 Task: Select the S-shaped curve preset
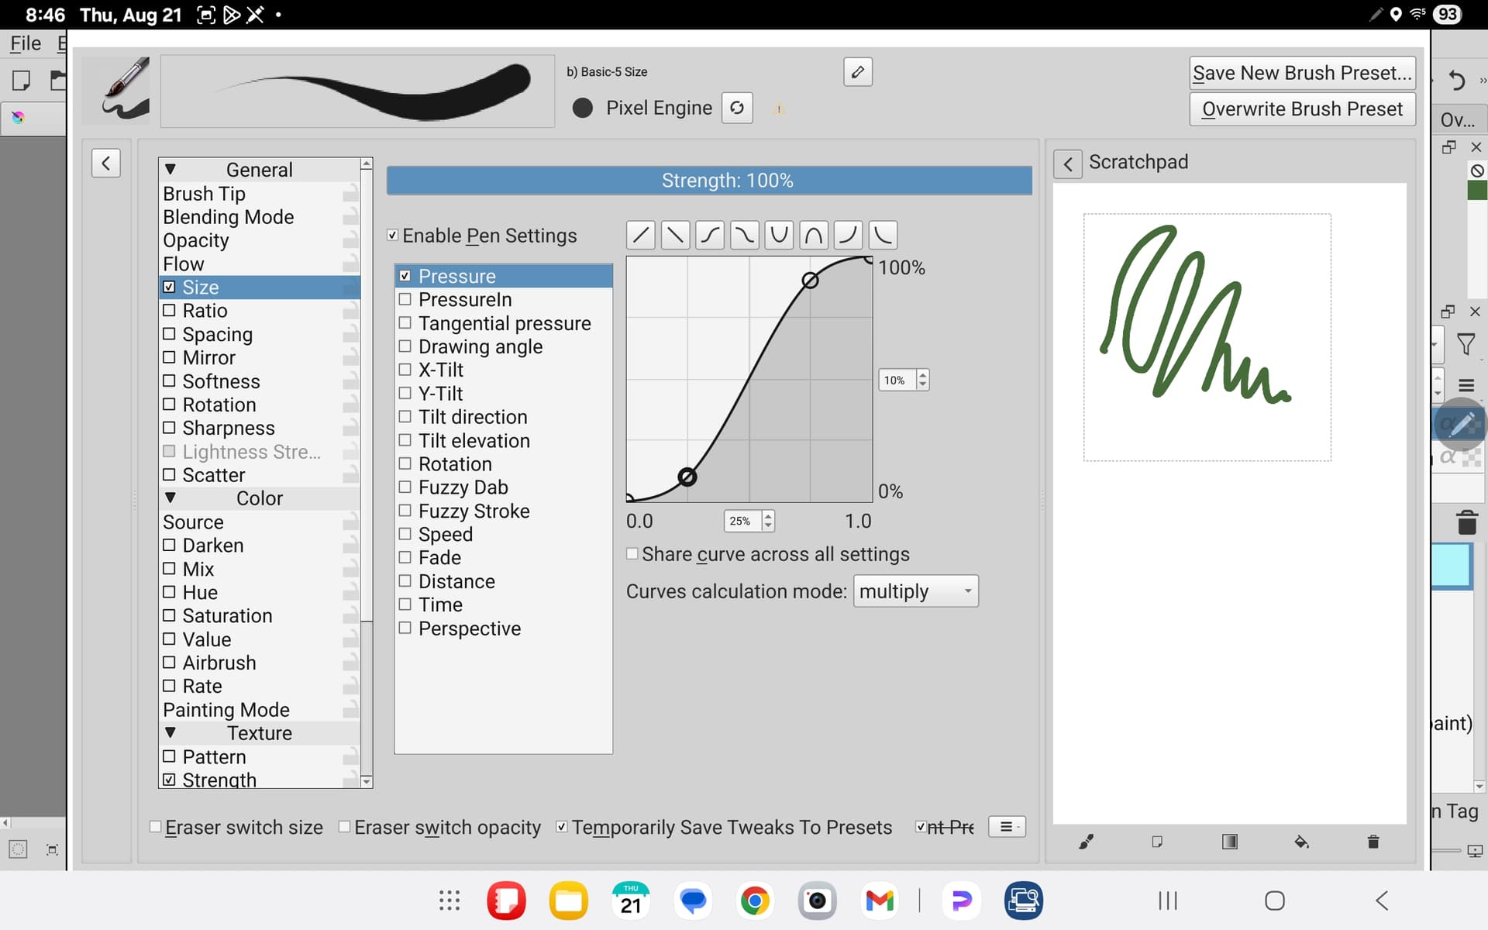710,234
